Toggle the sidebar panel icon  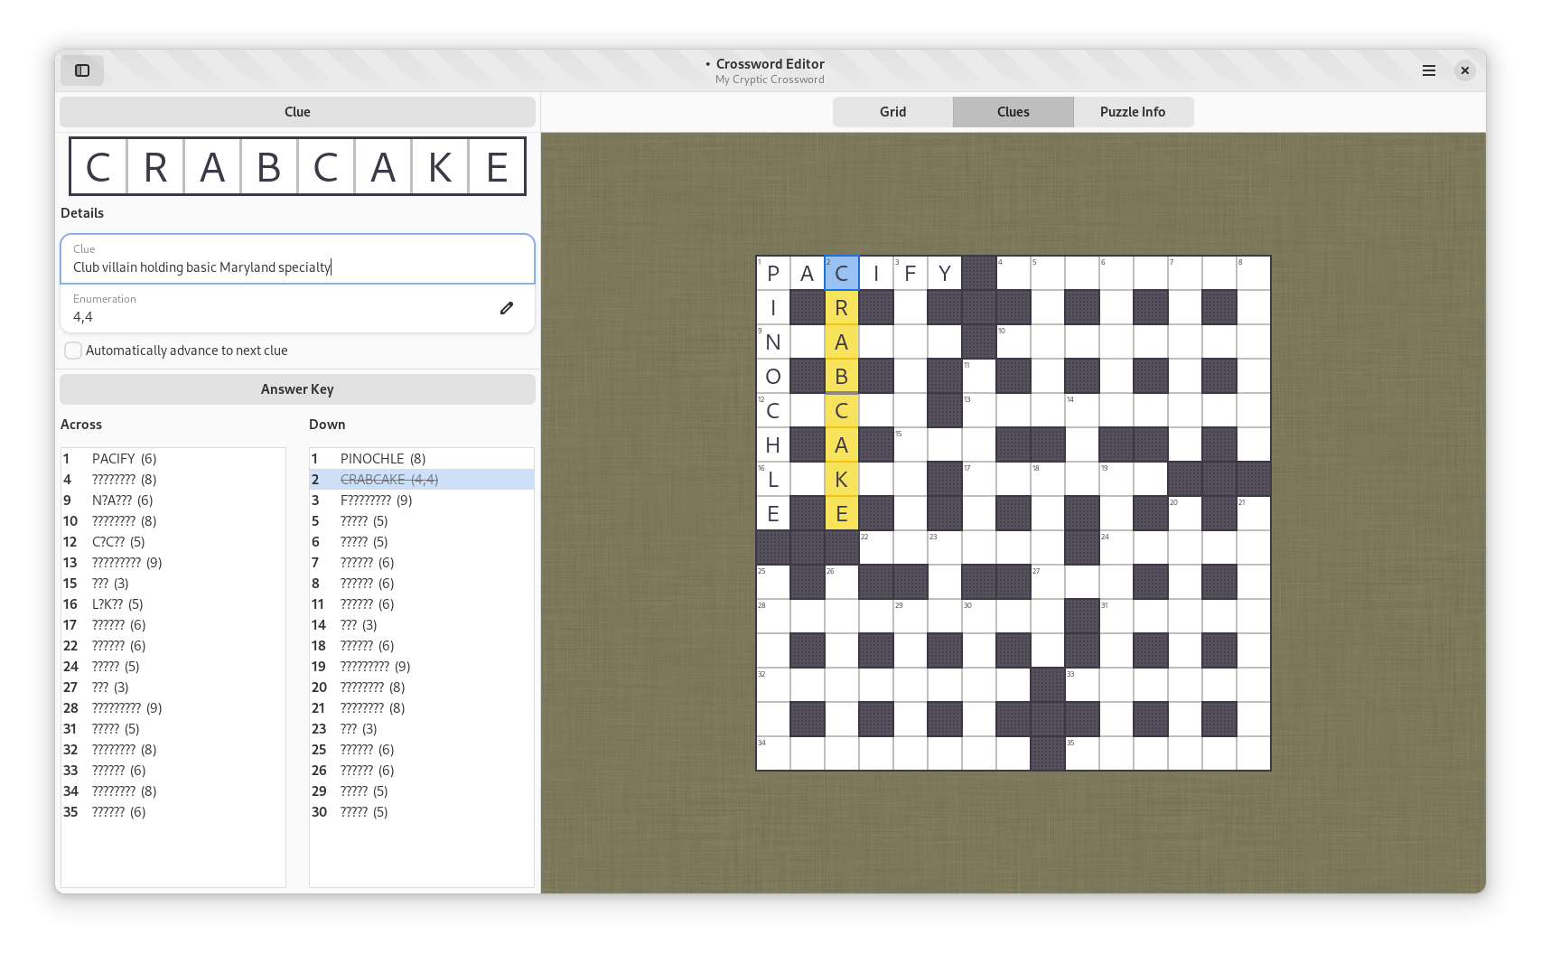(x=82, y=70)
